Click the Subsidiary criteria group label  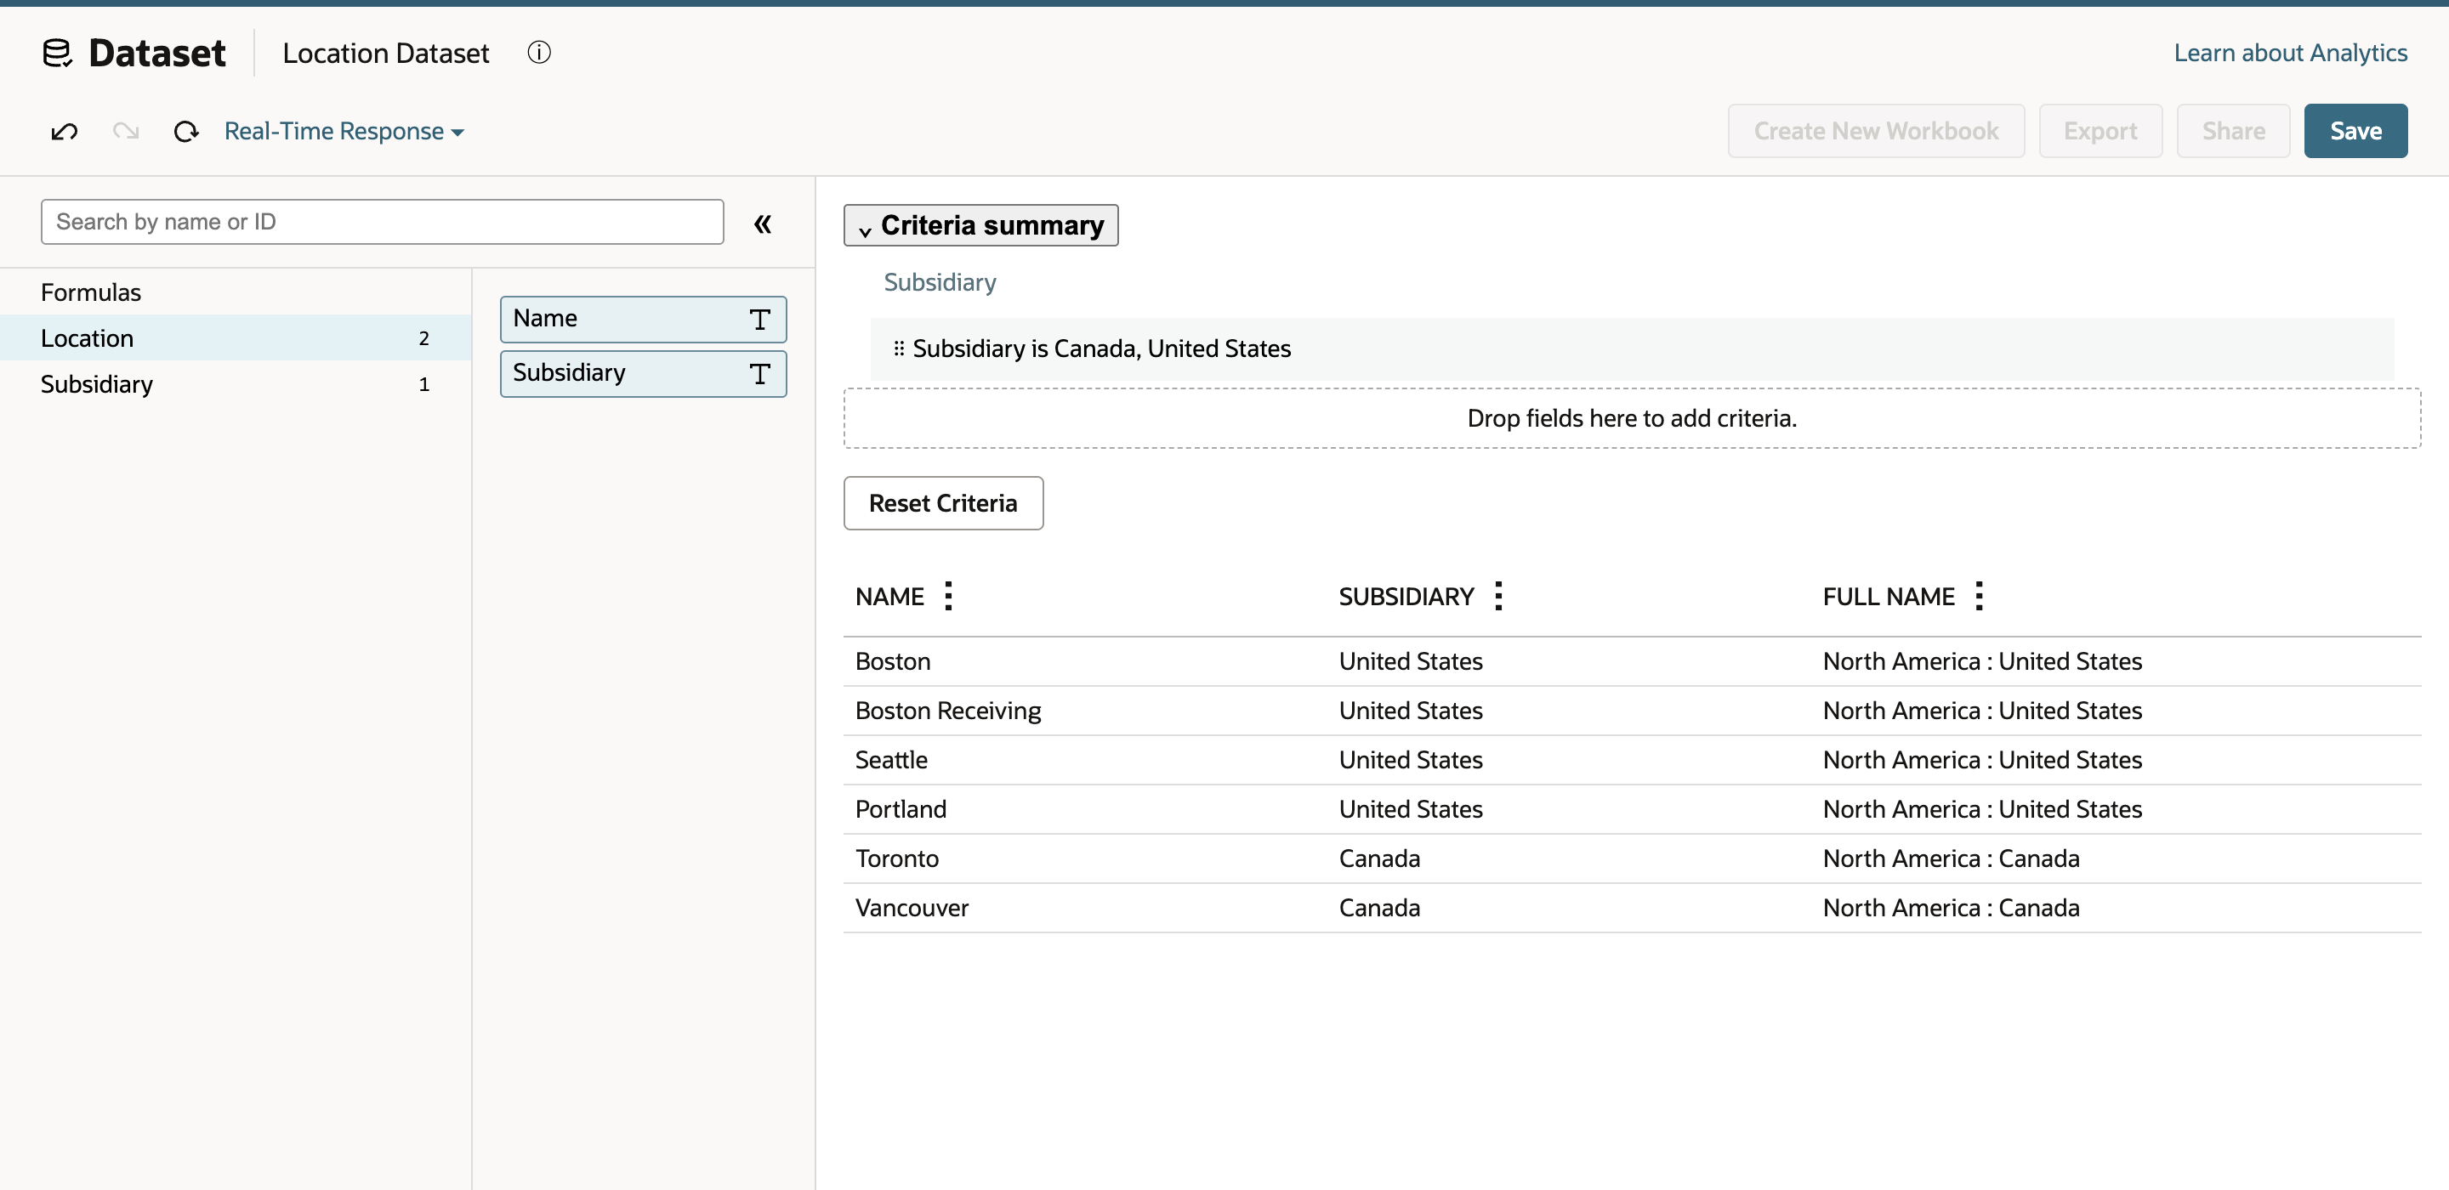click(940, 282)
